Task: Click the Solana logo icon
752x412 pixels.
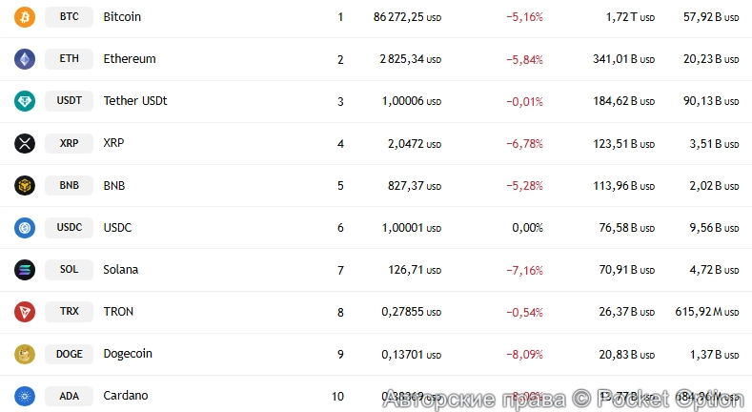Action: point(25,270)
